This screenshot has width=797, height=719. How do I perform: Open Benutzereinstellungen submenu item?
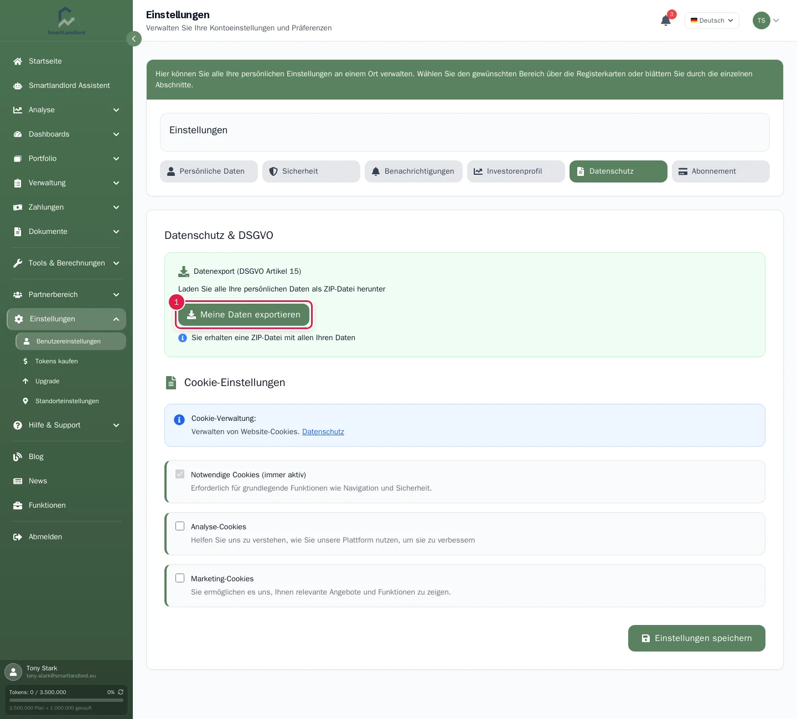pos(71,341)
